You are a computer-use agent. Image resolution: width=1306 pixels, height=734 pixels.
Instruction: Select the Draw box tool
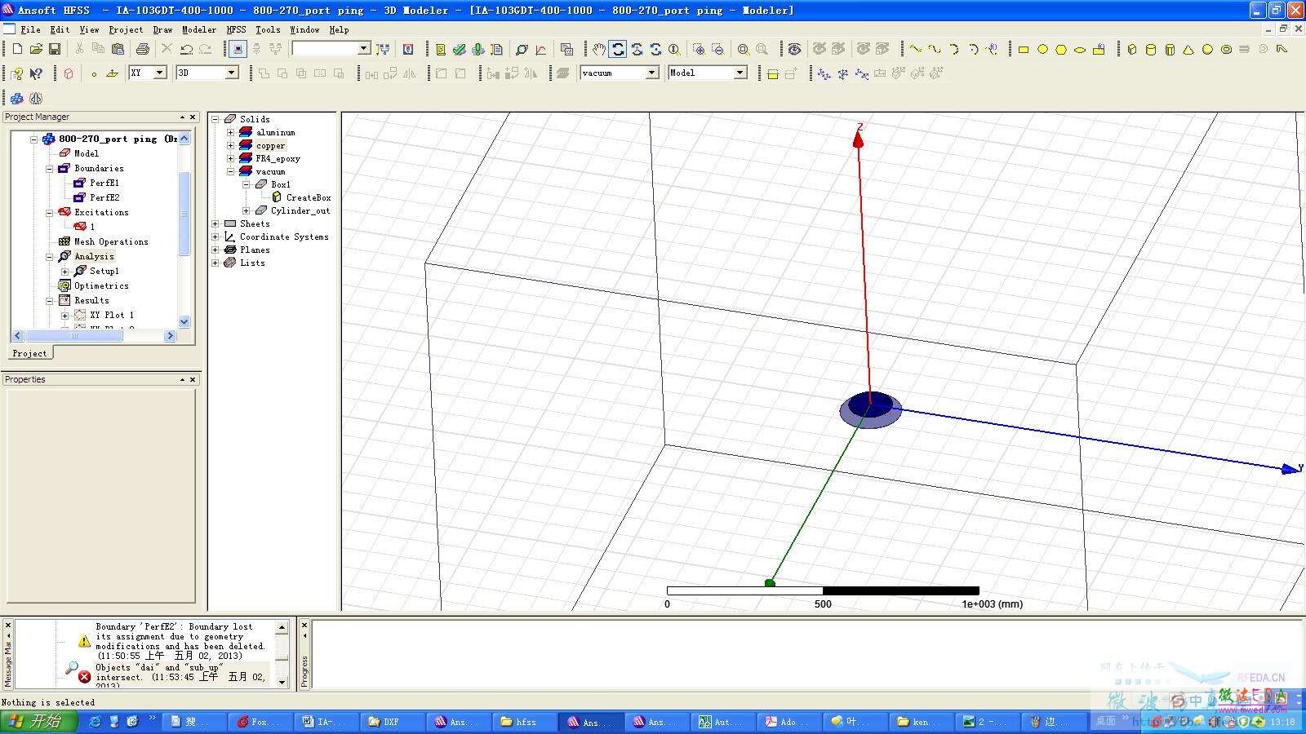pos(1132,49)
